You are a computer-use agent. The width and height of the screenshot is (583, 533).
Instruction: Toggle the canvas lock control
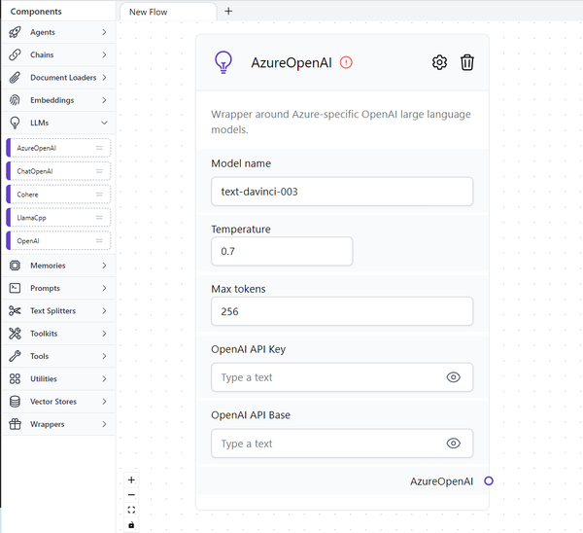click(131, 525)
